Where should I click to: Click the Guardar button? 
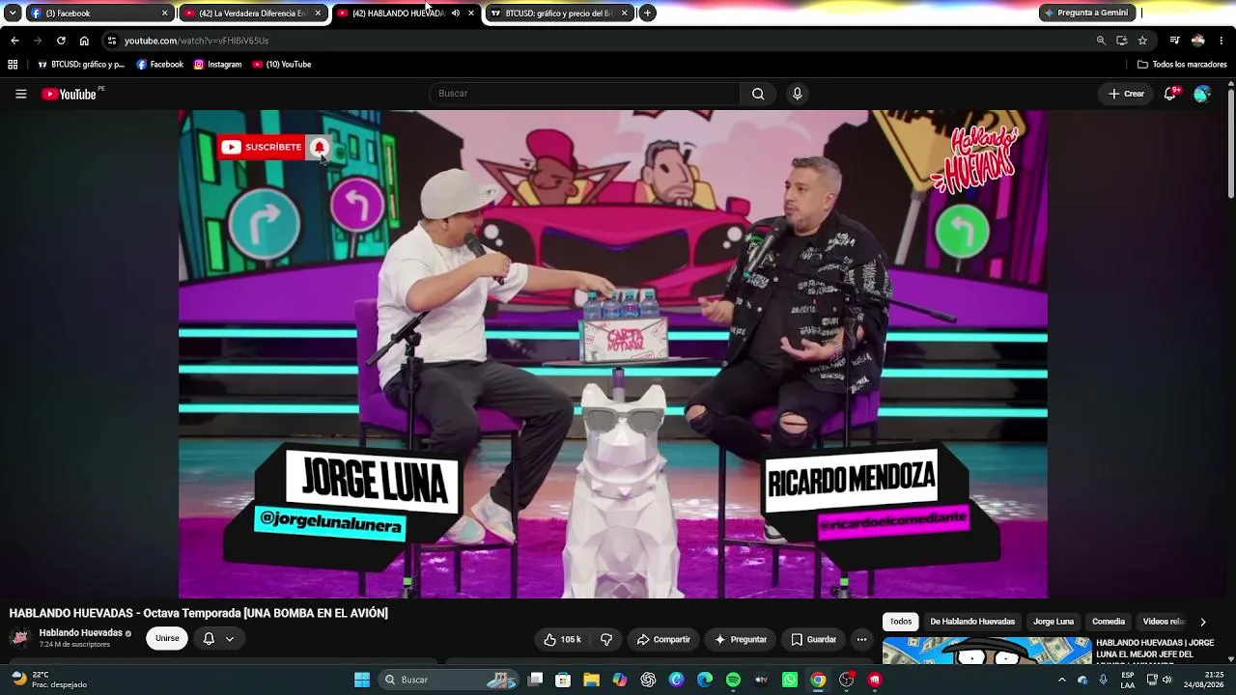(813, 639)
